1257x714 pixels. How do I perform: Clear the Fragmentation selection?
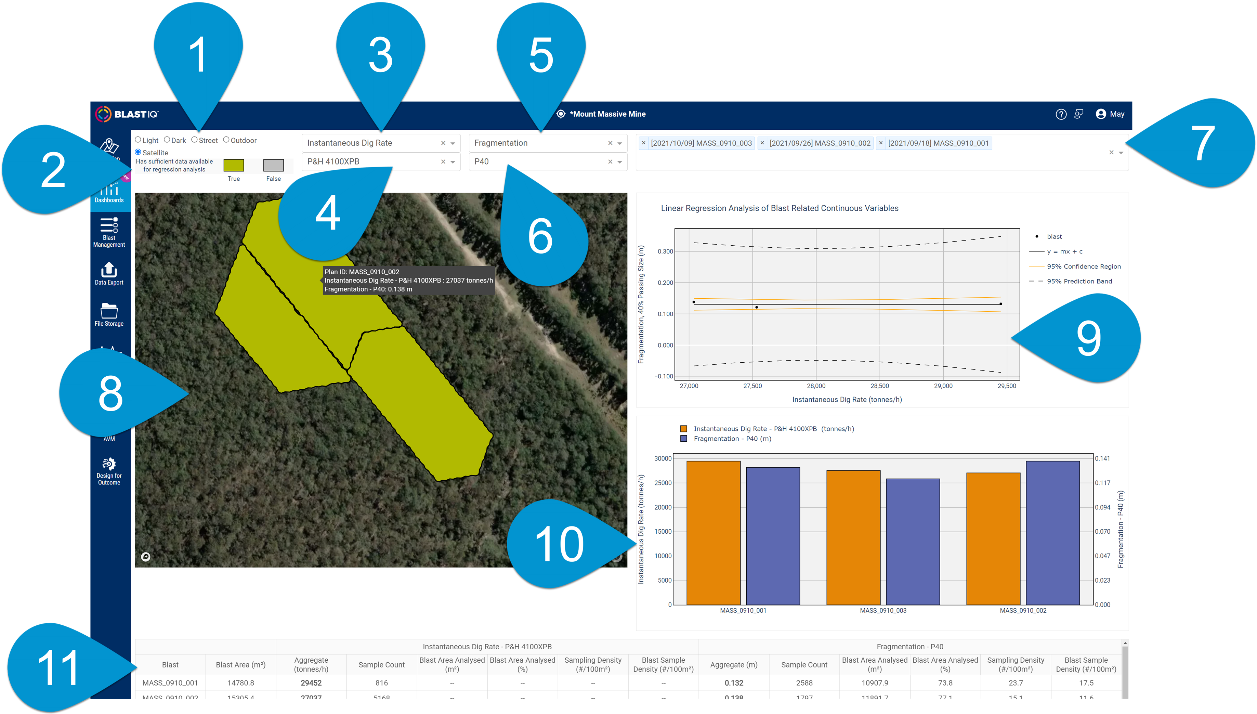coord(610,143)
